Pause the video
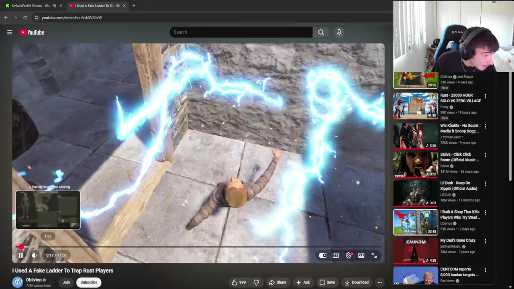The image size is (514, 289). tap(20, 255)
